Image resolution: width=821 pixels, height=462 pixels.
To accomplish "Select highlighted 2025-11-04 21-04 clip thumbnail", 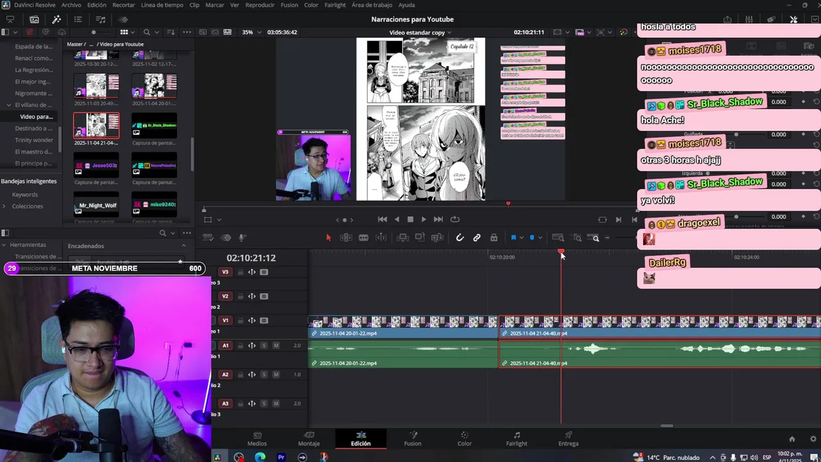I will click(x=96, y=126).
